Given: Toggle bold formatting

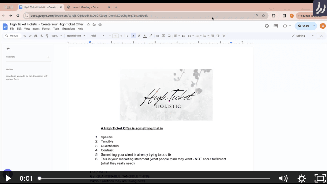Looking at the screenshot, I should [x=128, y=36].
